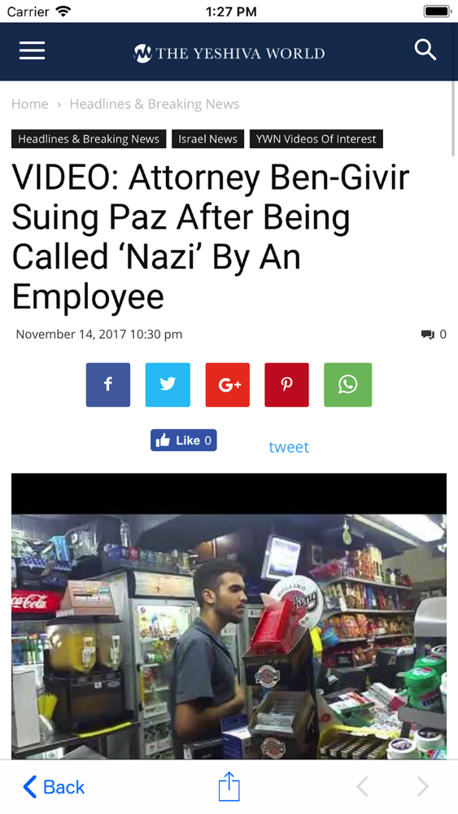Tap the forward navigation arrow

coord(423,787)
